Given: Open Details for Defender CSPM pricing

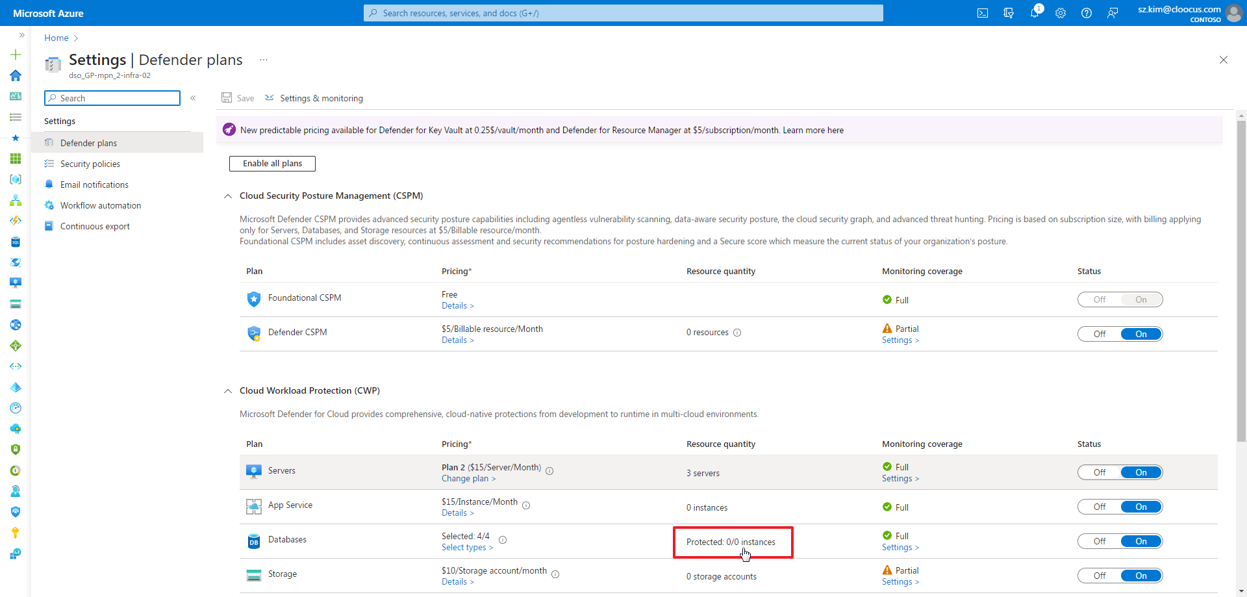Looking at the screenshot, I should 458,340.
